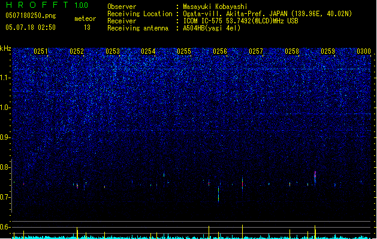Screen dimensions: 377x239
Task: Click the 1.1 kHz axis label
Action: click(x=5, y=78)
